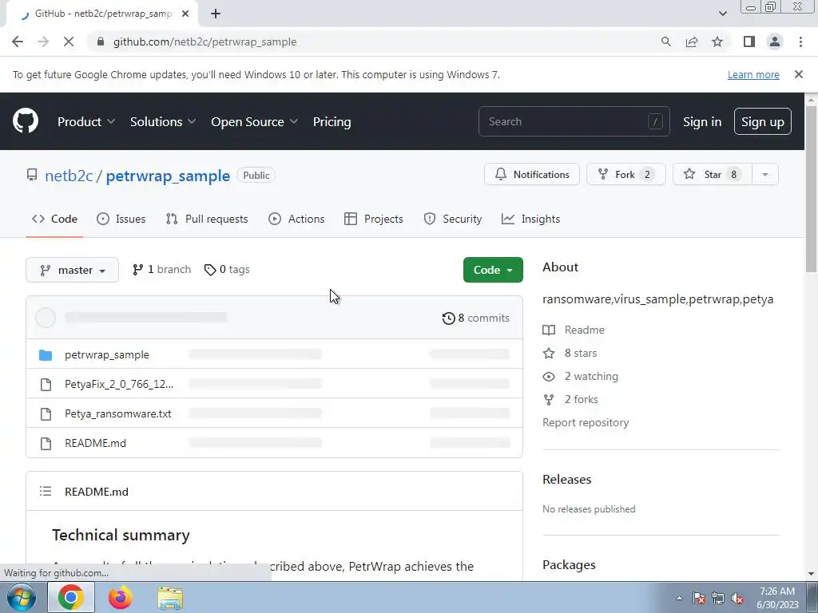Expand the Product menu
The image size is (818, 613).
point(86,121)
